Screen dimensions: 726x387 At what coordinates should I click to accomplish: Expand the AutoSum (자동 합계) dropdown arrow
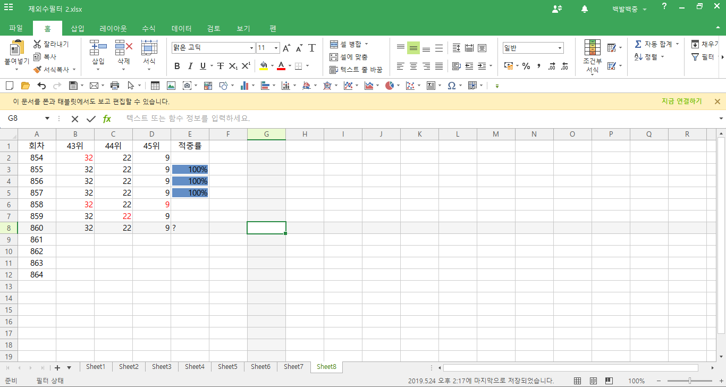pos(677,44)
